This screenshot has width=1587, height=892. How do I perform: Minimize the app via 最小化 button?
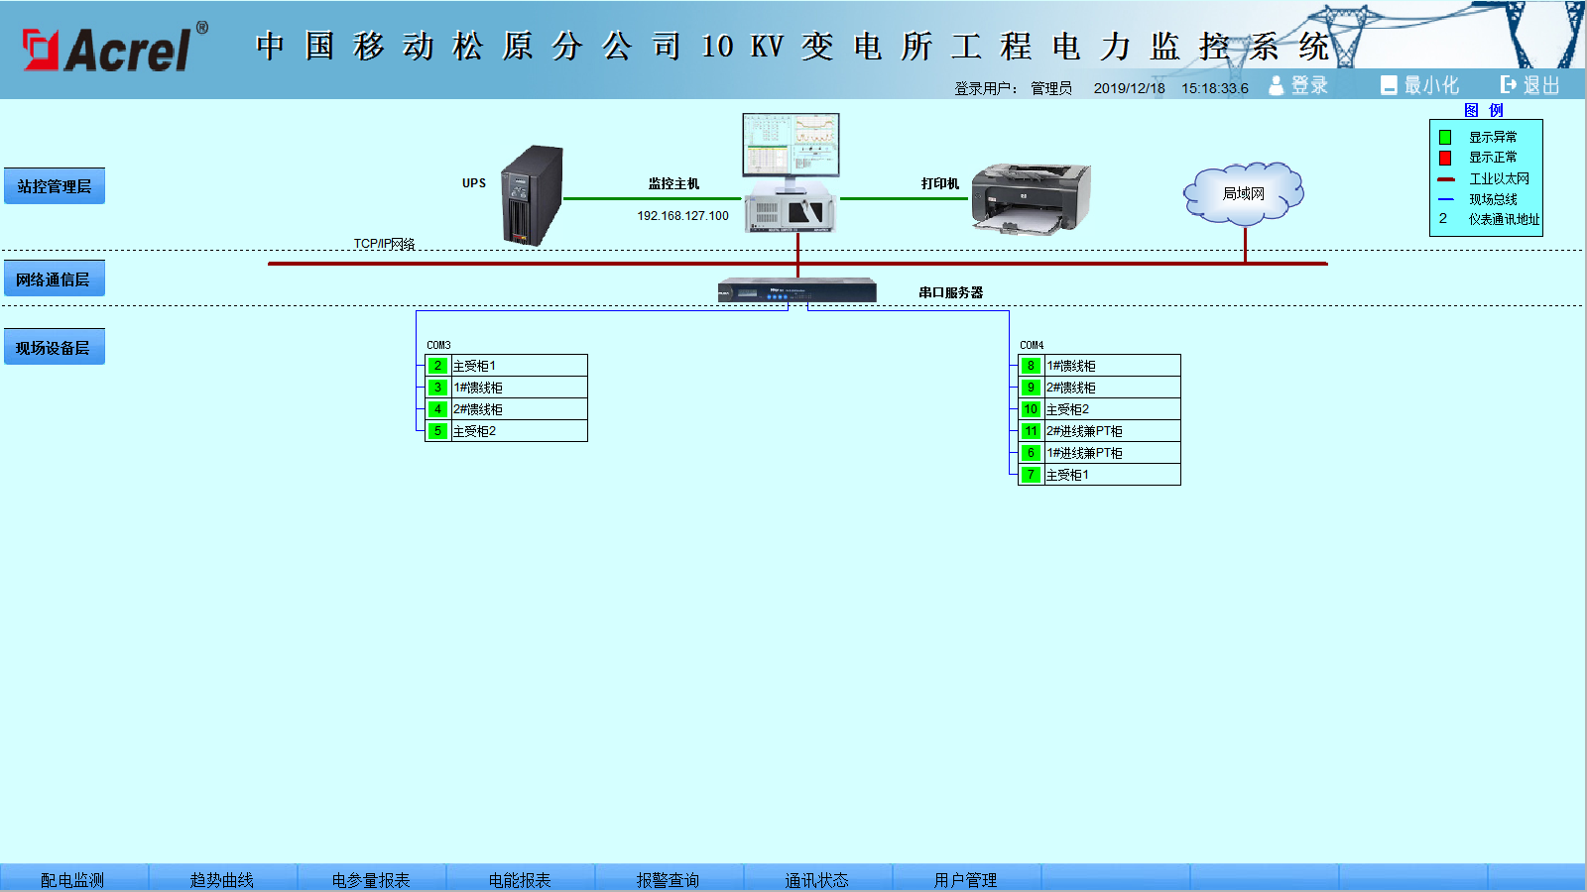(x=1419, y=86)
